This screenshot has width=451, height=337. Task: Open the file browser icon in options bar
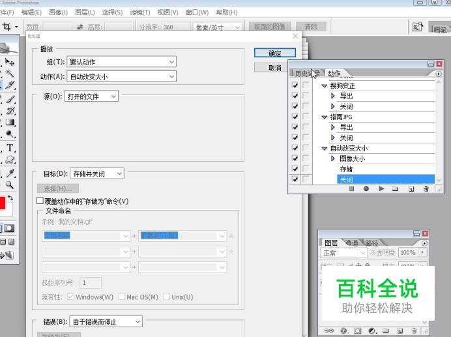(x=417, y=27)
